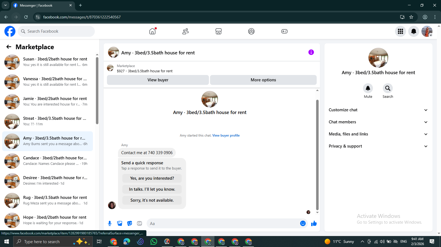This screenshot has height=247, width=441.
Task: Open Chrome tab search dropdown
Action: [x=5, y=5]
